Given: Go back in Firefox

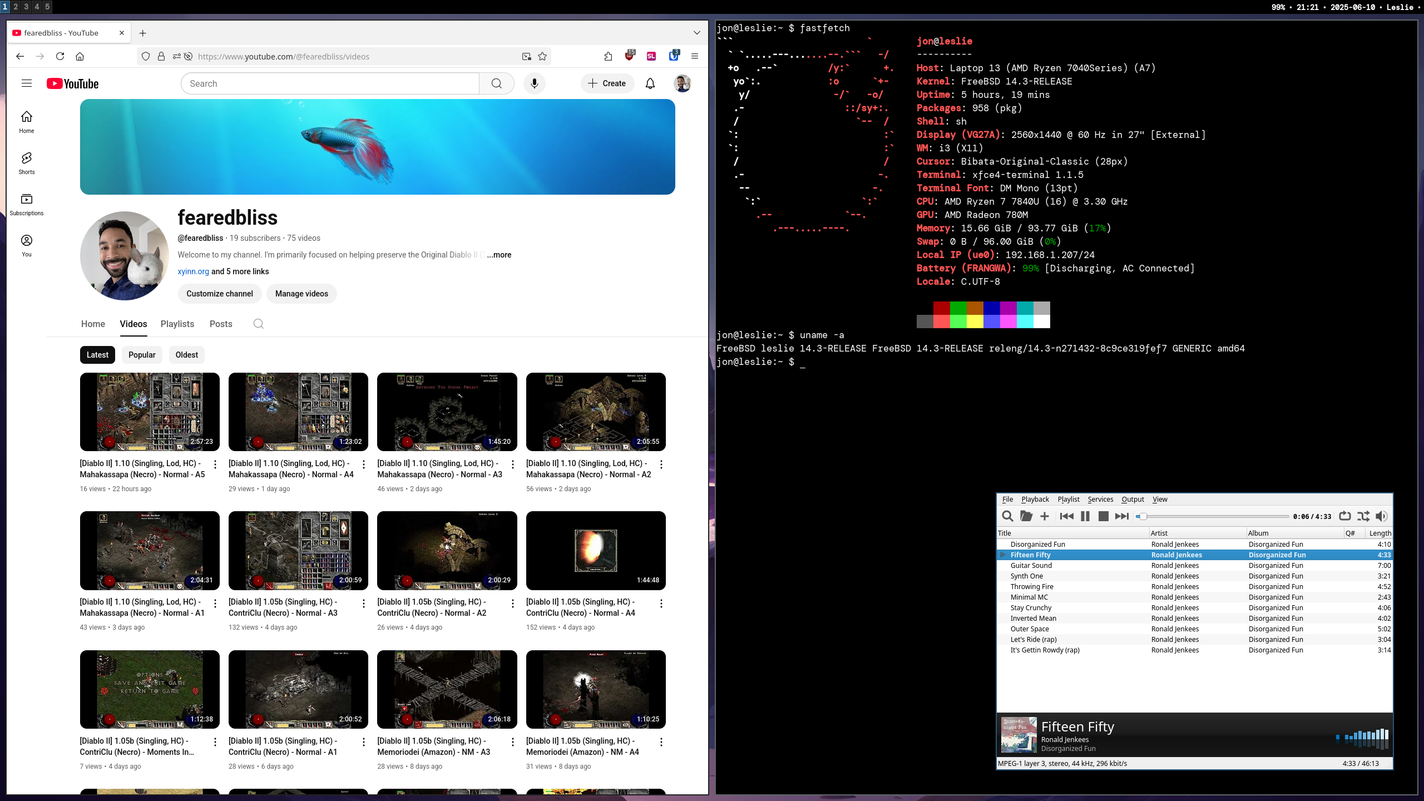Looking at the screenshot, I should coord(20,56).
